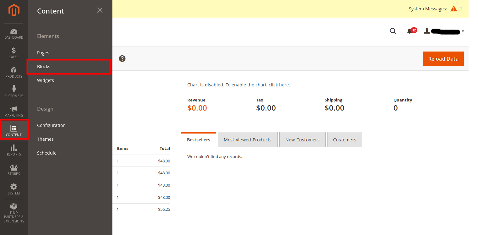Click the Reload Data button
478x235 pixels.
coord(443,59)
